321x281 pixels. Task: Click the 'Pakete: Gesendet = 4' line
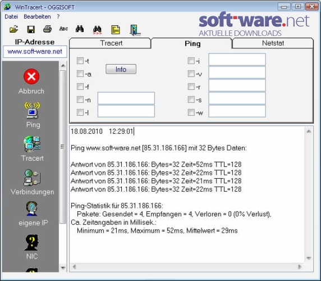174,214
